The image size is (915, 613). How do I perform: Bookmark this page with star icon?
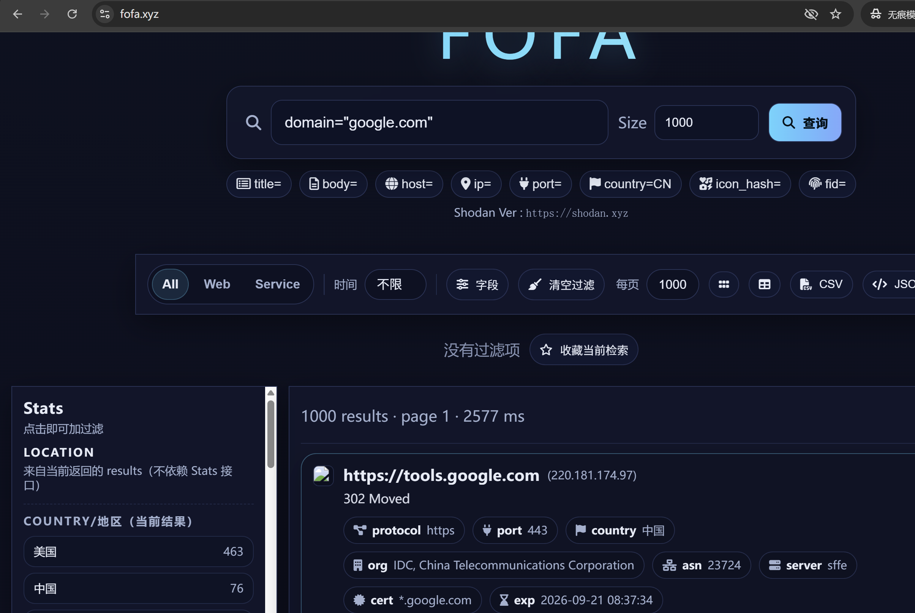[835, 14]
